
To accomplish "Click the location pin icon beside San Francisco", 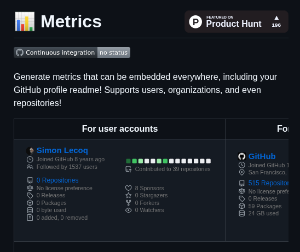I will tap(242, 173).
